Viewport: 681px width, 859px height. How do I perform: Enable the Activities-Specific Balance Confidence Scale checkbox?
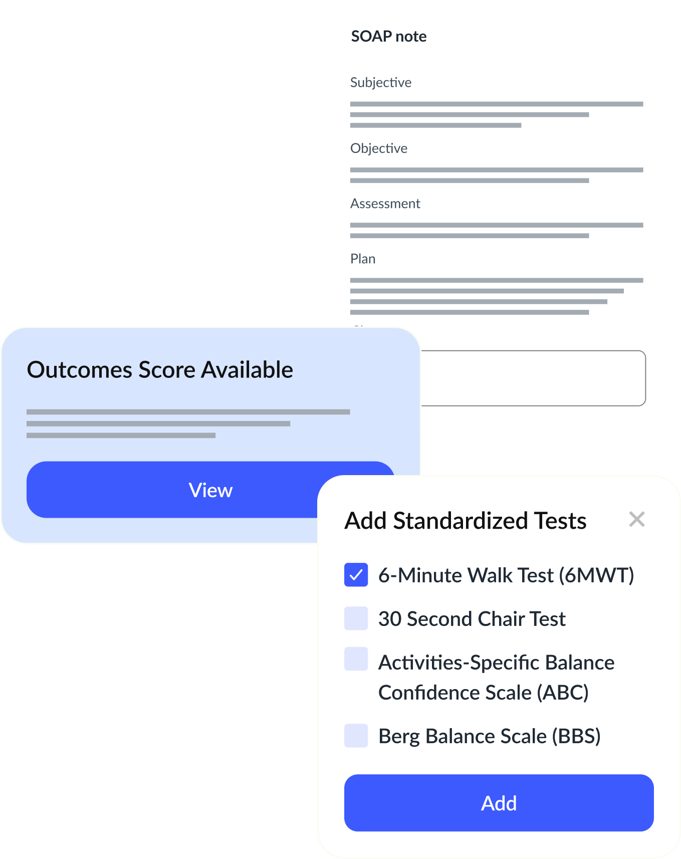(x=356, y=659)
